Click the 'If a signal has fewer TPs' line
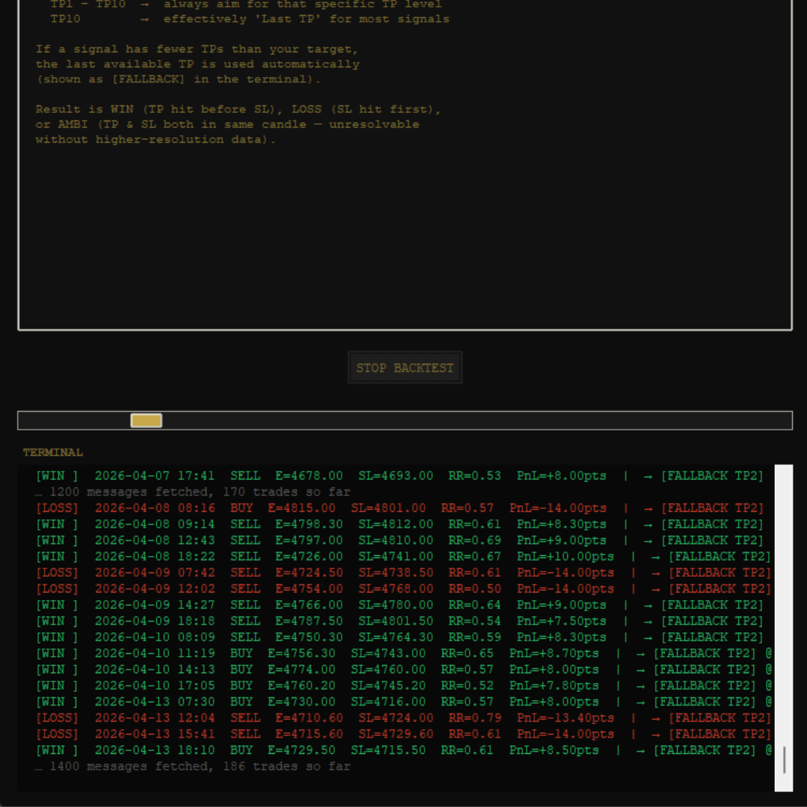Screen dimensions: 807x807 (x=197, y=49)
